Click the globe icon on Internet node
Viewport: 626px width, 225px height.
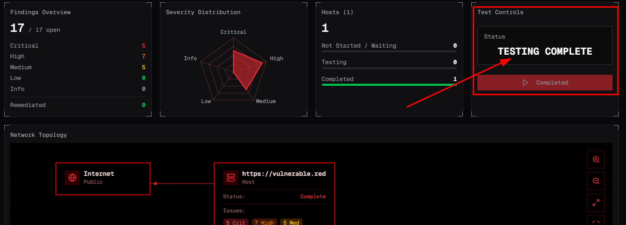(72, 178)
